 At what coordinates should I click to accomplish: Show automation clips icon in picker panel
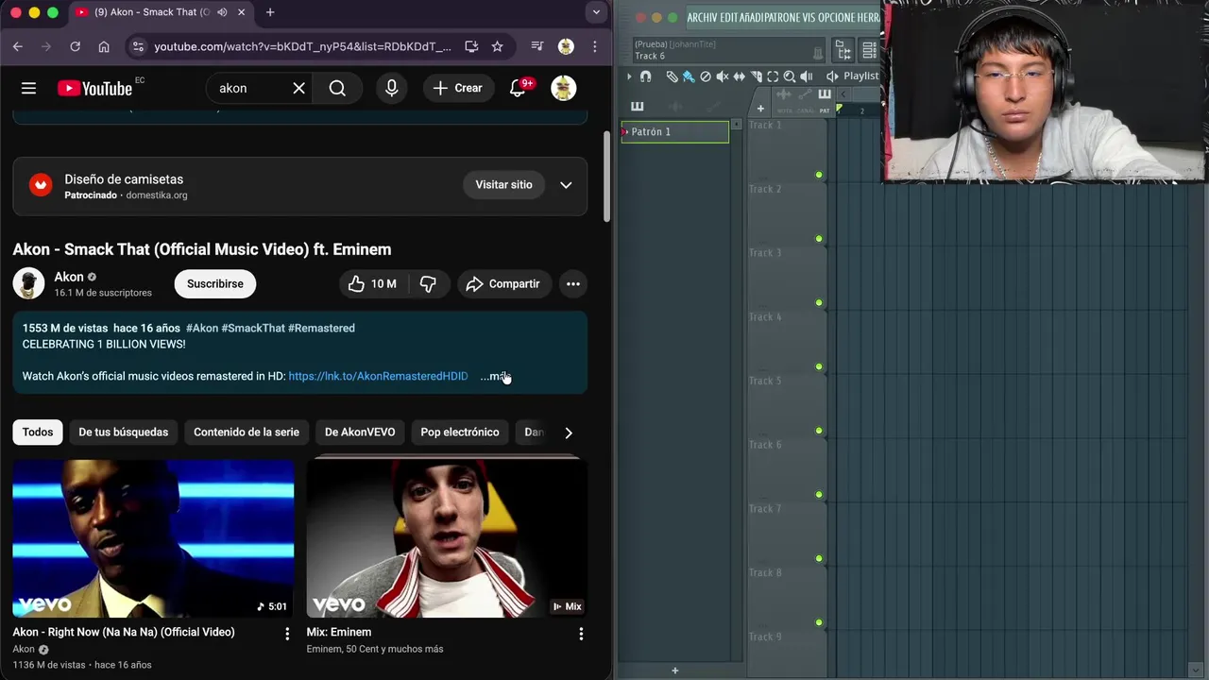coord(713,107)
